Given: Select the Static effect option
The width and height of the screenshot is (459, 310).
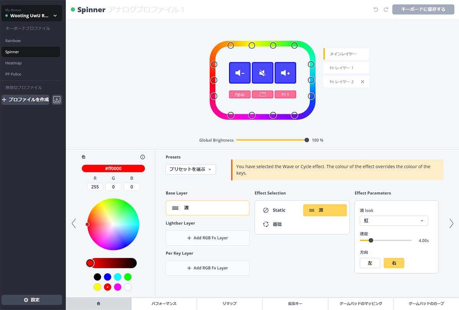Looking at the screenshot, I should pyautogui.click(x=275, y=210).
